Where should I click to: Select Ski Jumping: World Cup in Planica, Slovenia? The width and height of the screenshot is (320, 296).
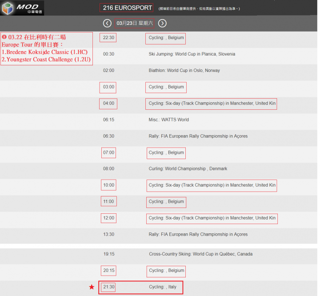pos(192,54)
